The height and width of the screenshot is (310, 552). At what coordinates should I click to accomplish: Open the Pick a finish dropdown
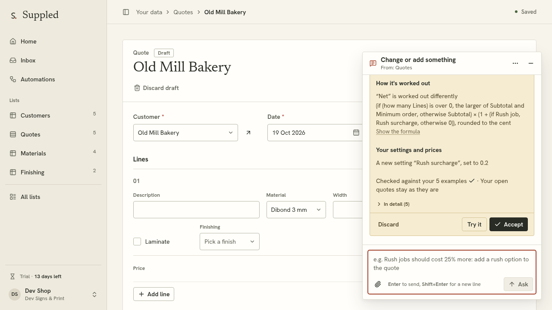[x=229, y=242]
